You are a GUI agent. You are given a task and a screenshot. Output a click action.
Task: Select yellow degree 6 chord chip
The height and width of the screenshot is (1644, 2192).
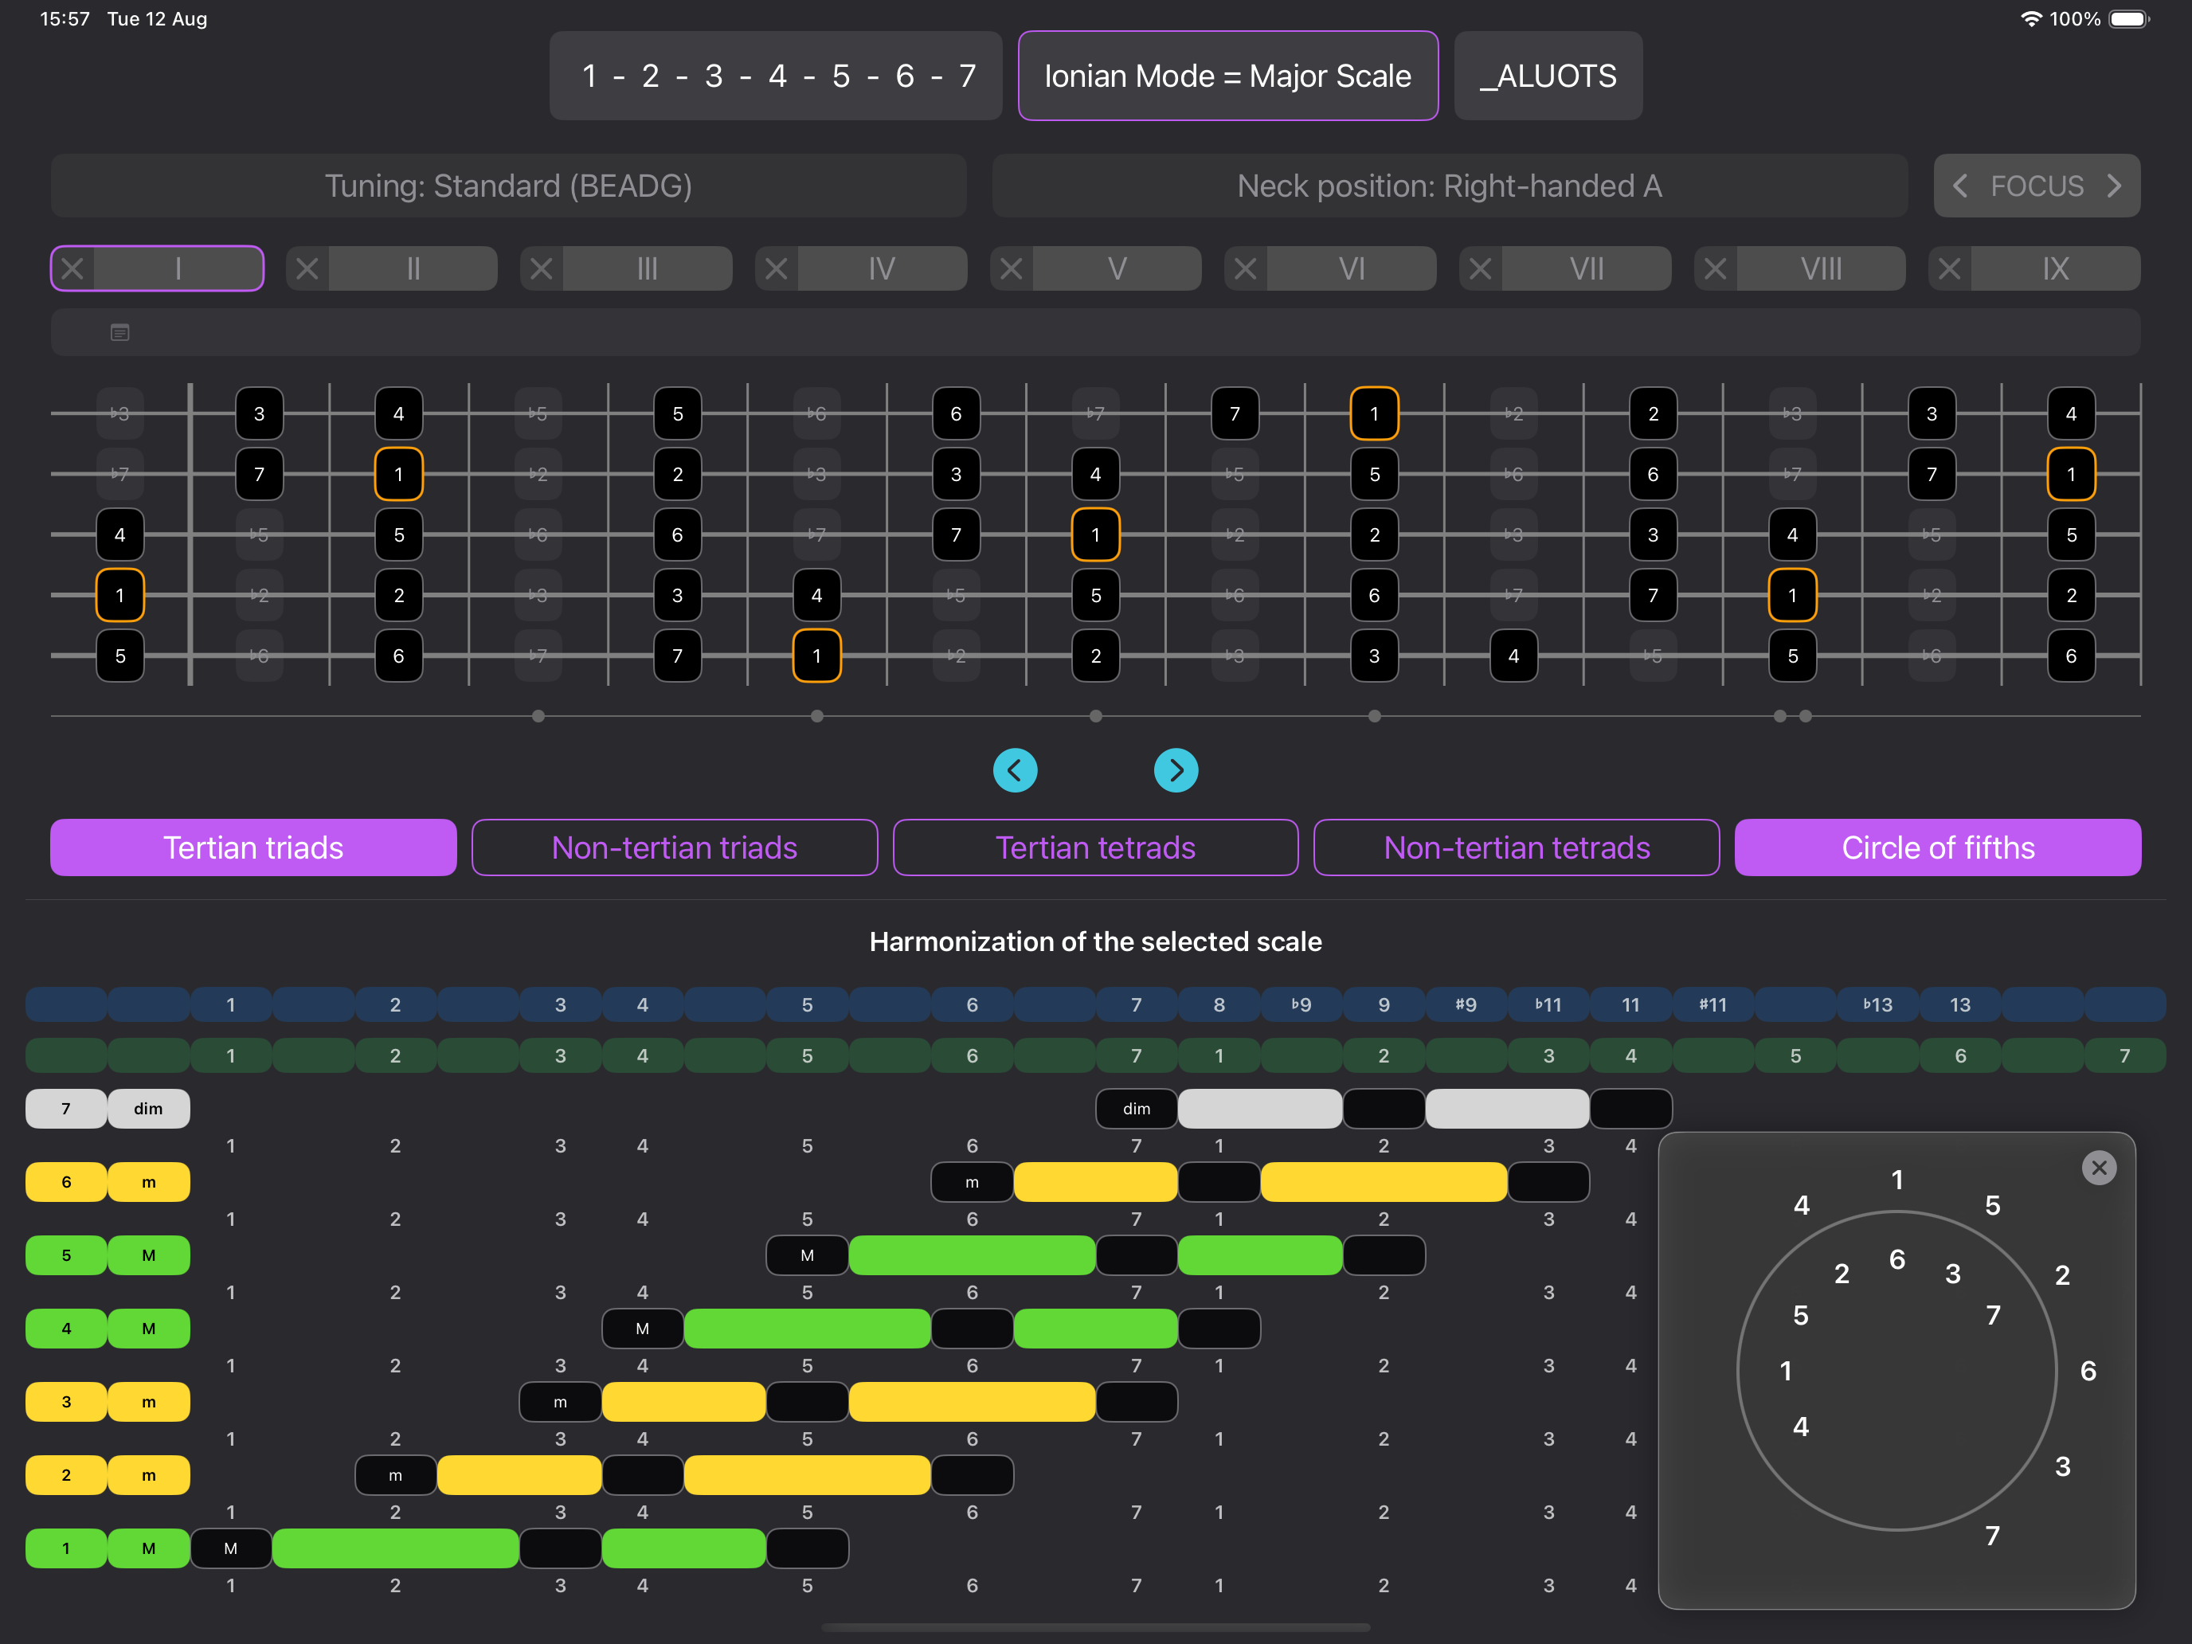66,1182
